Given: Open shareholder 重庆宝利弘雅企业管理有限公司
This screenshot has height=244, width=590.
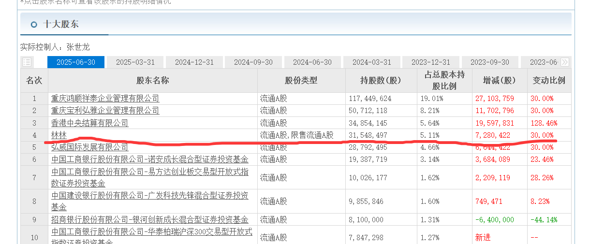Looking at the screenshot, I should click(105, 111).
